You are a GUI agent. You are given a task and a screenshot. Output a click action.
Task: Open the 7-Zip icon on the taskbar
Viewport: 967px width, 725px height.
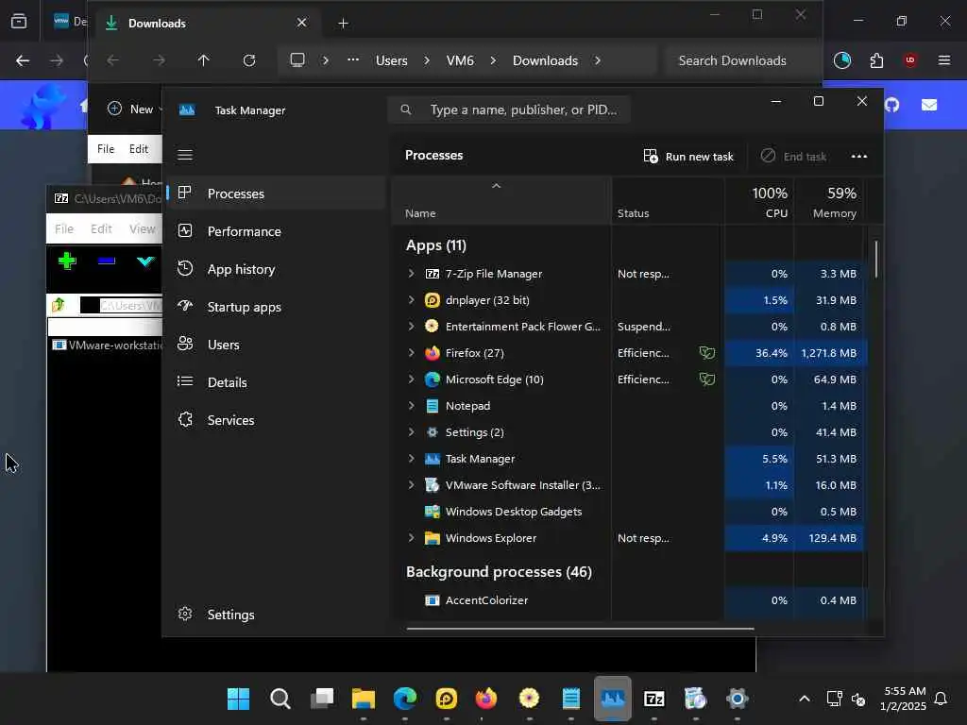[653, 699]
